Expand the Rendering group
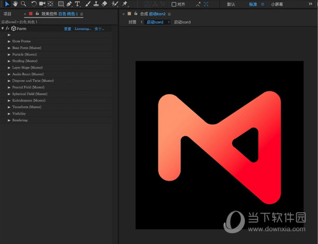The image size is (318, 244). point(9,120)
